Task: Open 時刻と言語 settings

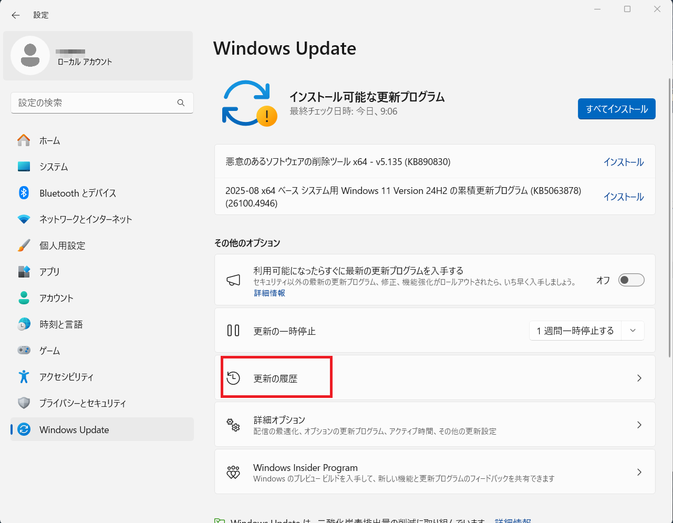Action: pyautogui.click(x=102, y=324)
